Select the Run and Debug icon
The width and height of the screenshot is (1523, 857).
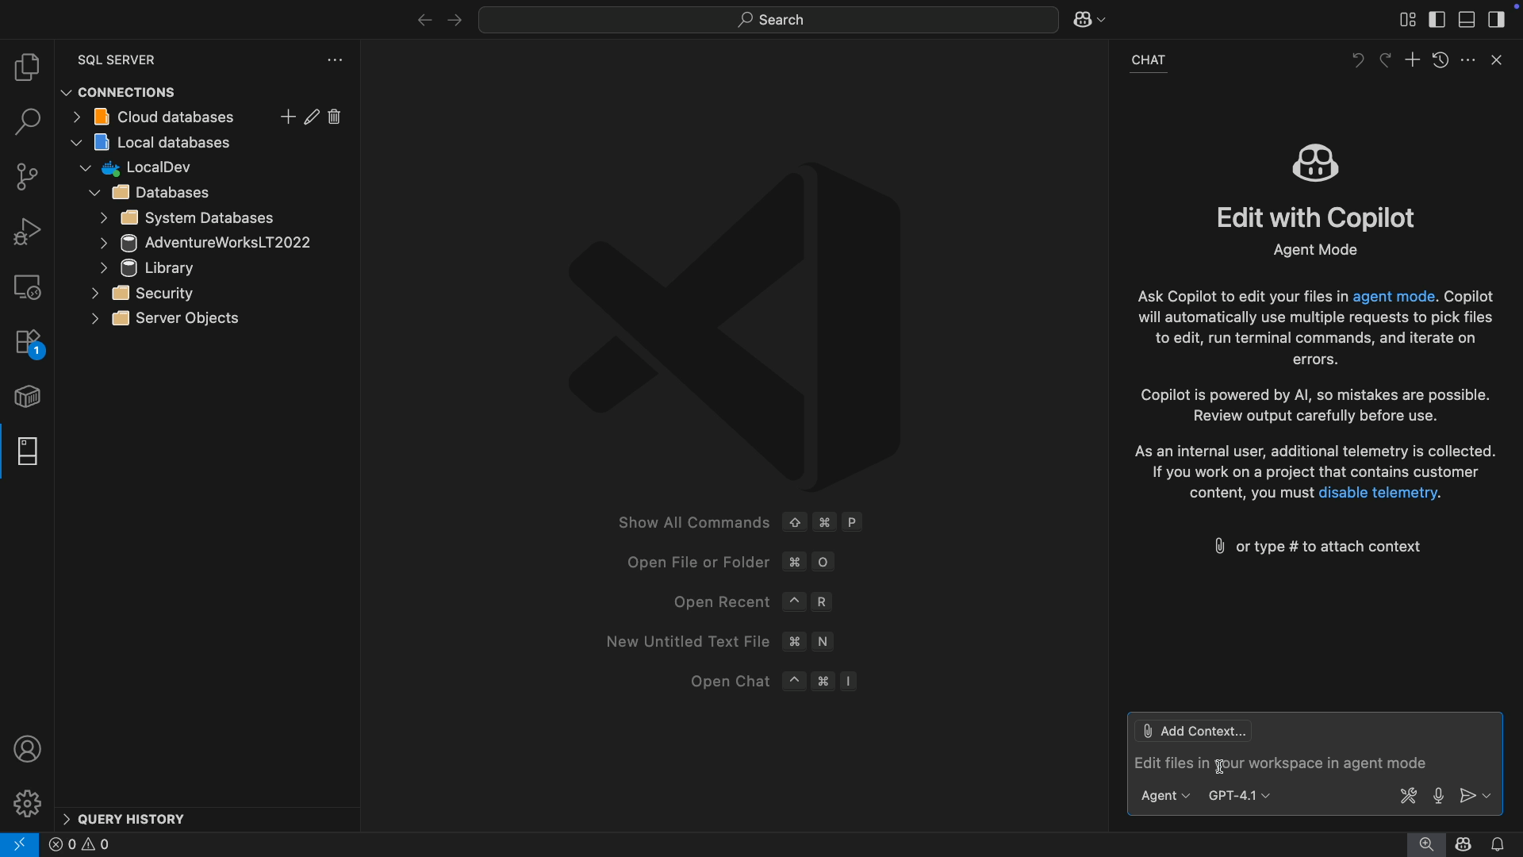27,231
